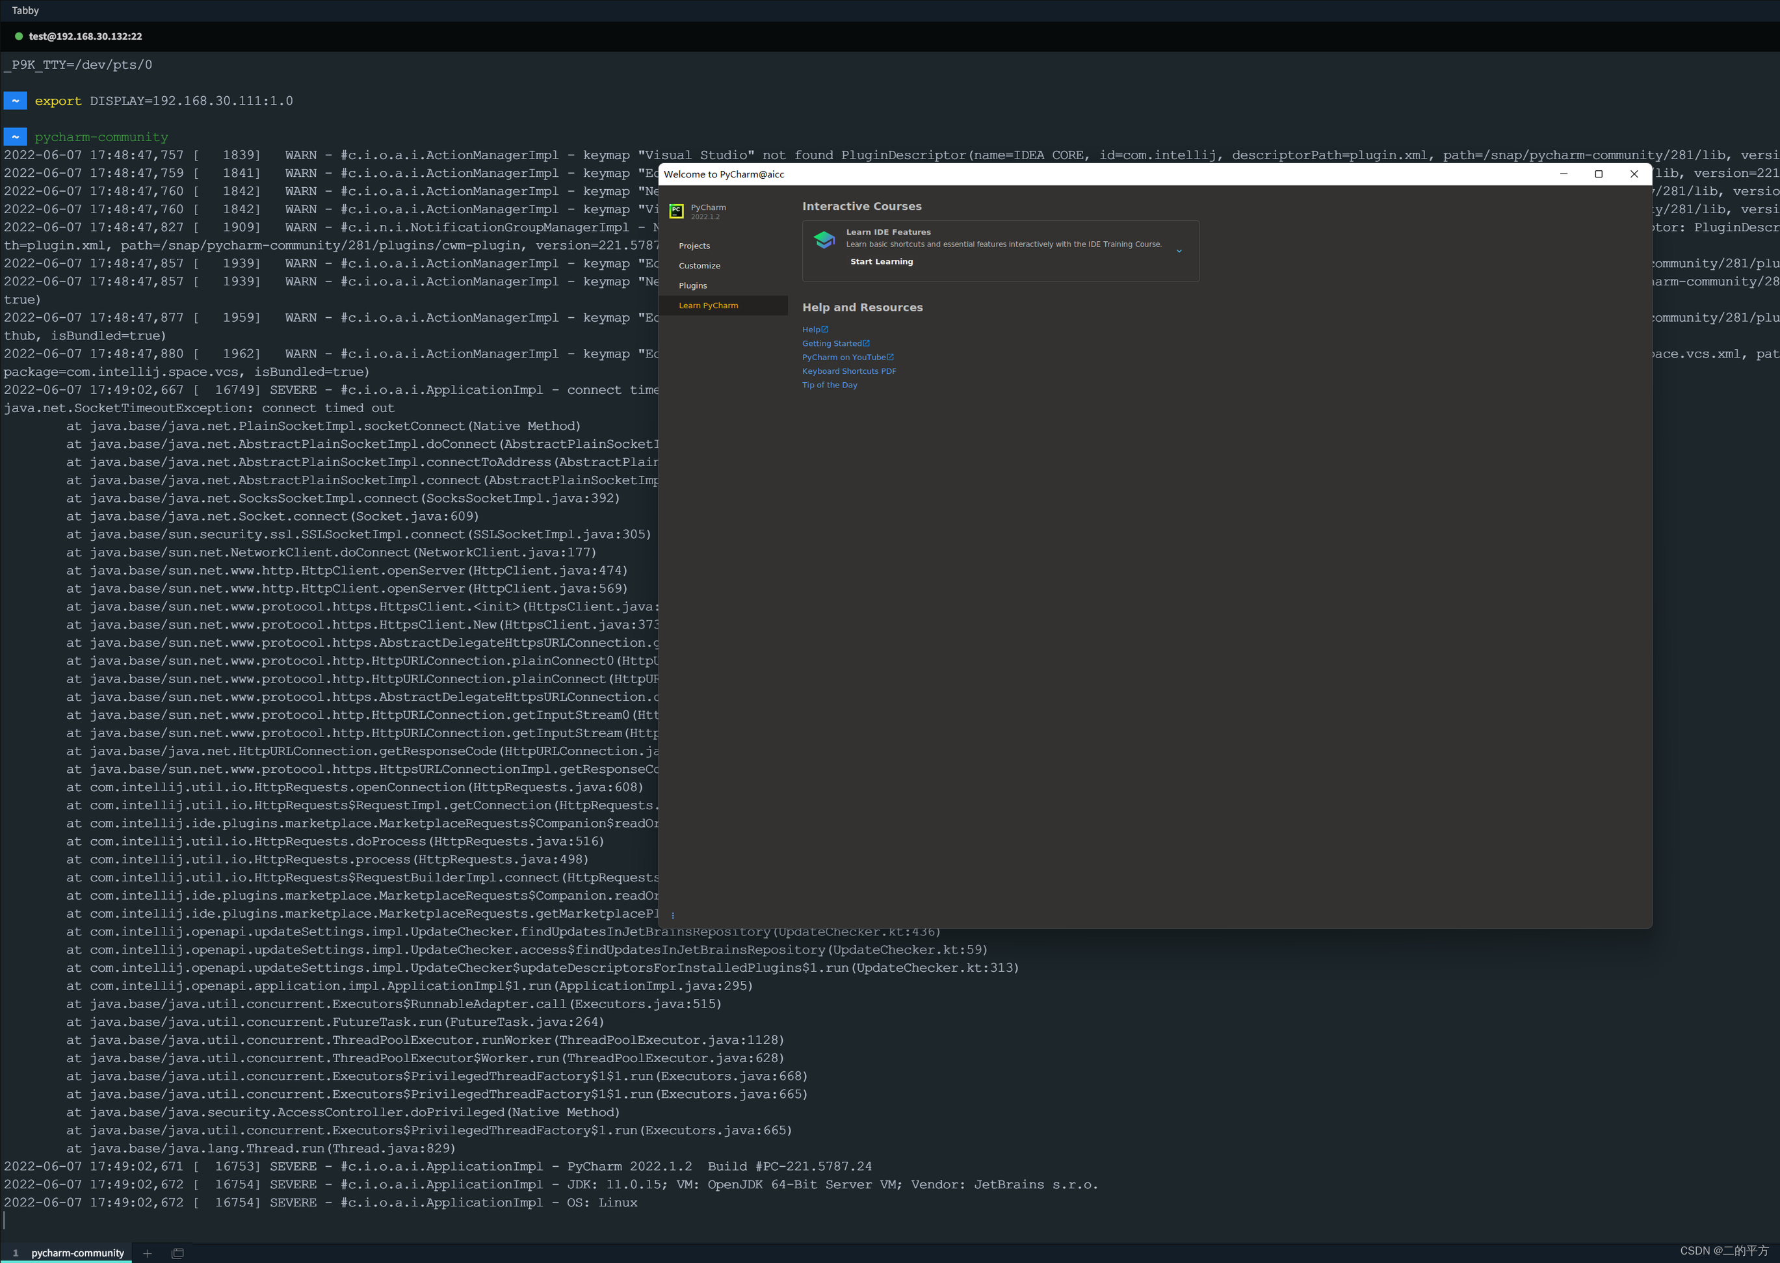Open the Plugins section
The image size is (1780, 1263).
click(692, 285)
